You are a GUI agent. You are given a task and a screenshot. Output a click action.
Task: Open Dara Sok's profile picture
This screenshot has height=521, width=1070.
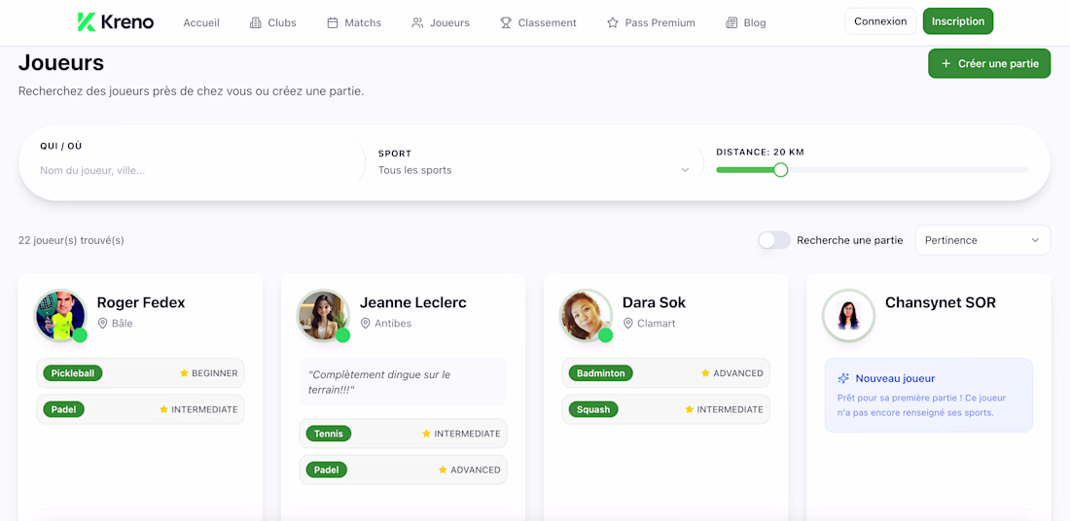tap(587, 315)
